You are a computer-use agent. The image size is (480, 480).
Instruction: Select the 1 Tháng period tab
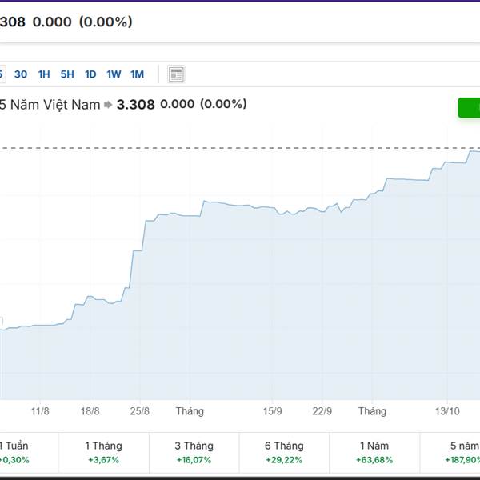[103, 452]
